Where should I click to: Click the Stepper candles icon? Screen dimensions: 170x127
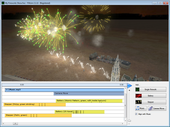point(138,102)
